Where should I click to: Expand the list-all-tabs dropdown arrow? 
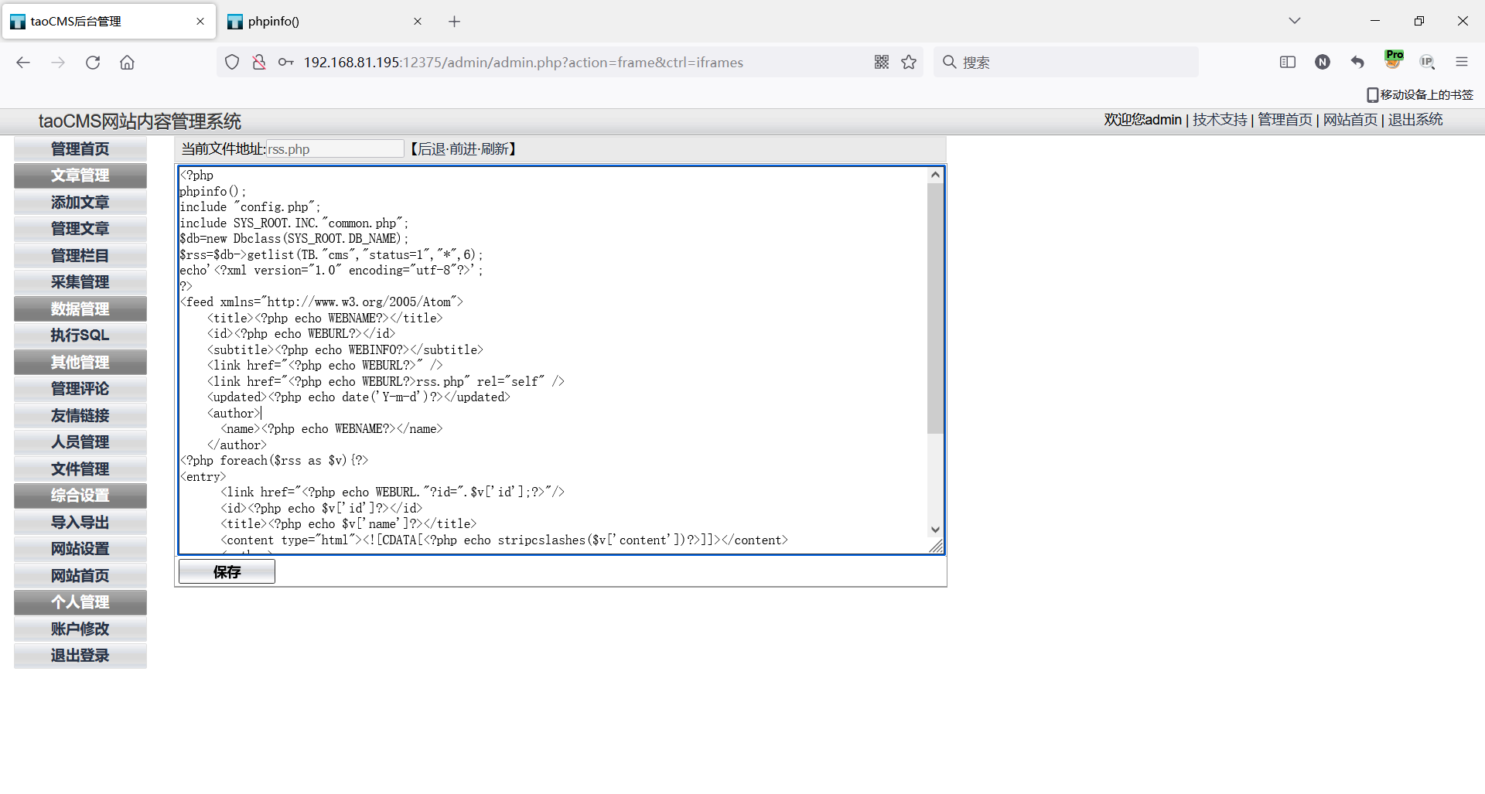point(1295,21)
